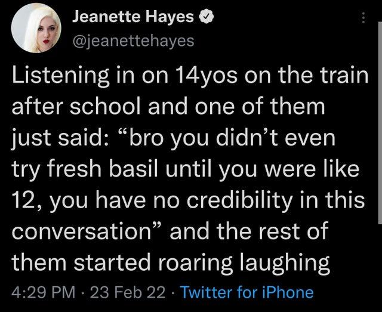Click the display name Jeanette Hayes
Screen dimensions: 382x312
133,18
